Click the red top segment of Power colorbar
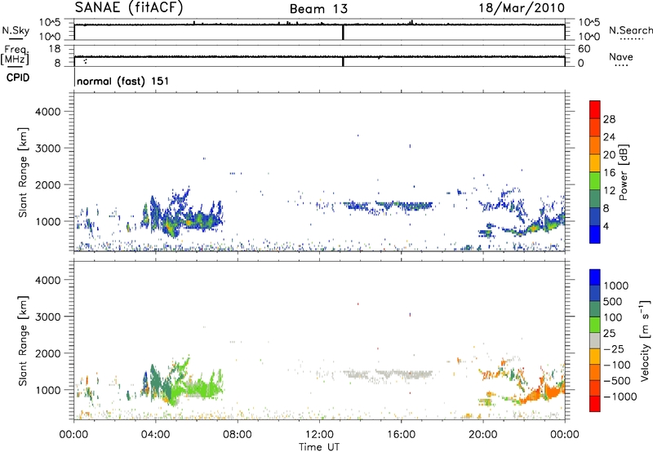Image resolution: width=653 pixels, height=452 pixels. click(595, 109)
